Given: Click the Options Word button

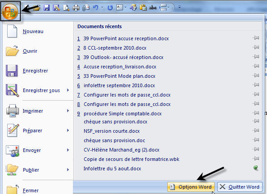Looking at the screenshot, I should coord(191,187).
